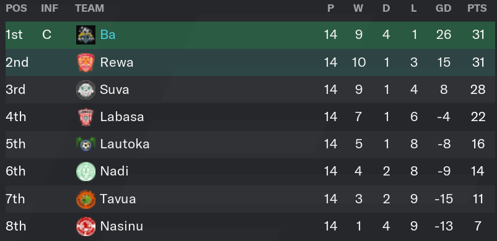Click the Lautoka team badge

(x=86, y=144)
